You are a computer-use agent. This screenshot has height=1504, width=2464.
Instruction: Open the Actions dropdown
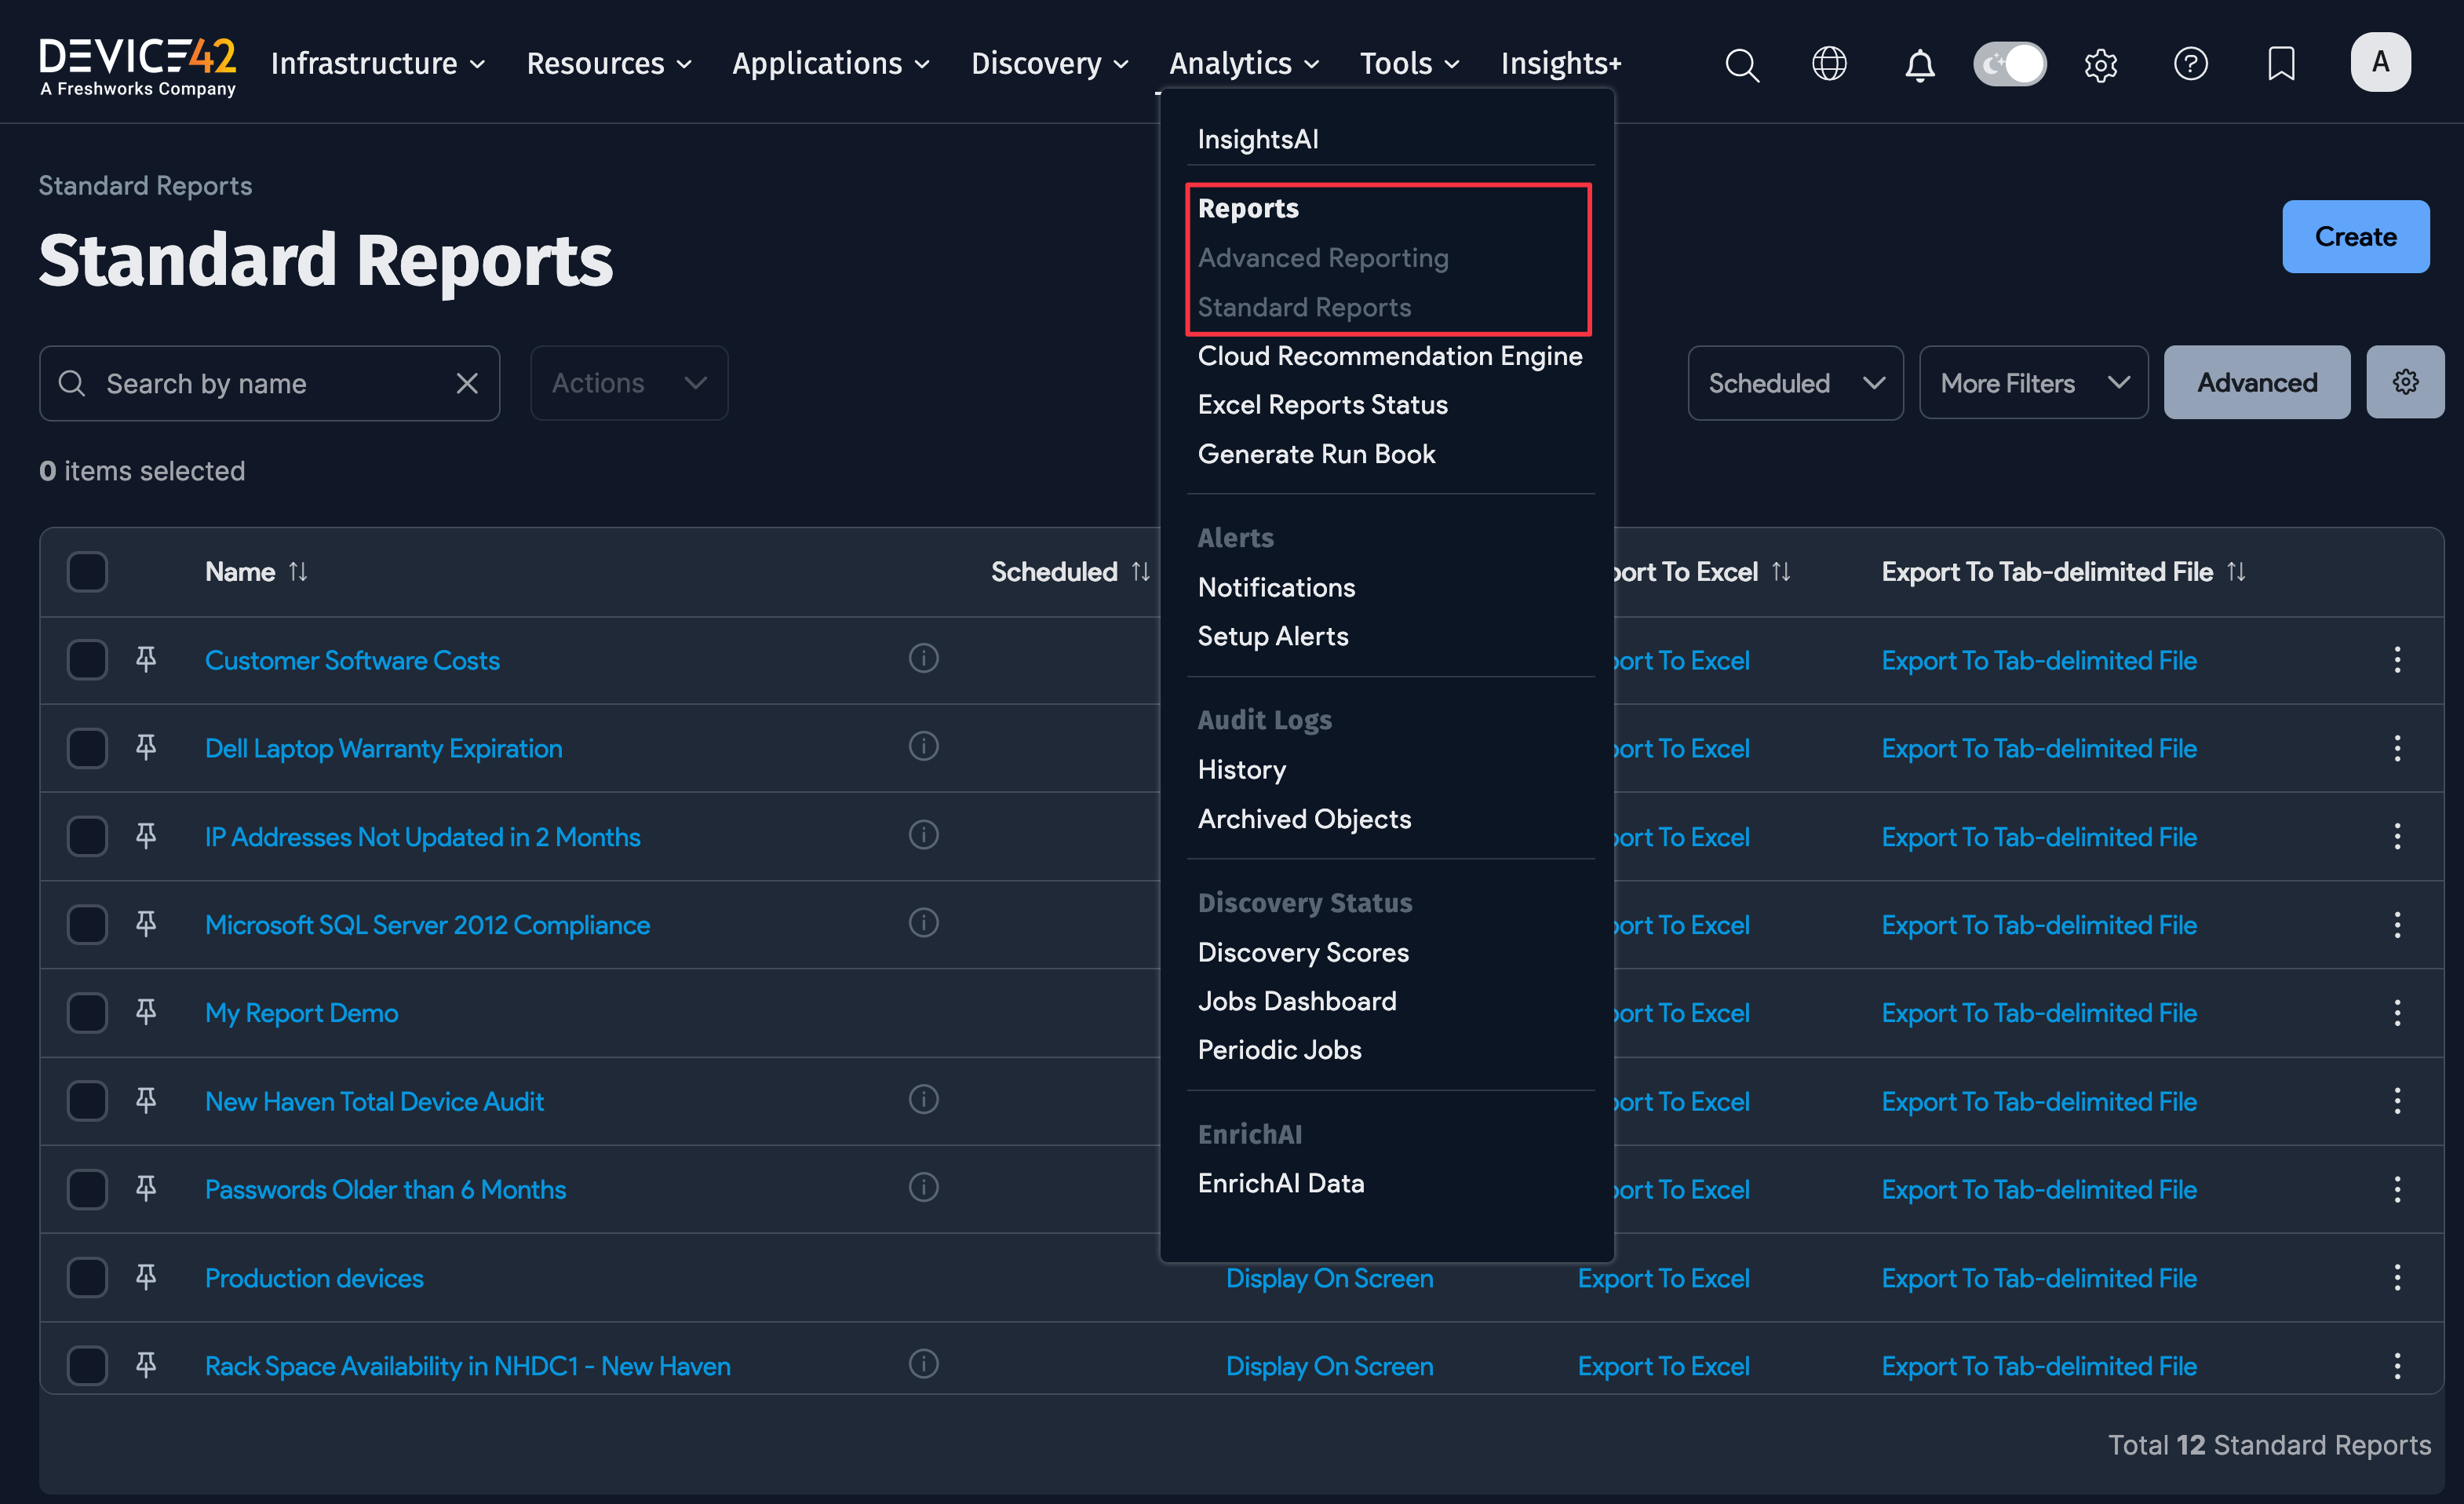point(629,382)
